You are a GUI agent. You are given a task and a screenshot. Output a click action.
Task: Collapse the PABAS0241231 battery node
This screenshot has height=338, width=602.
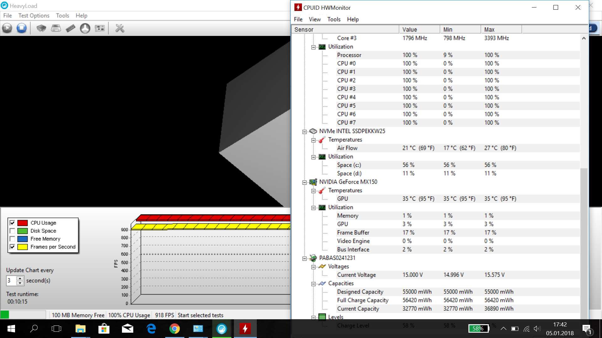pyautogui.click(x=304, y=258)
